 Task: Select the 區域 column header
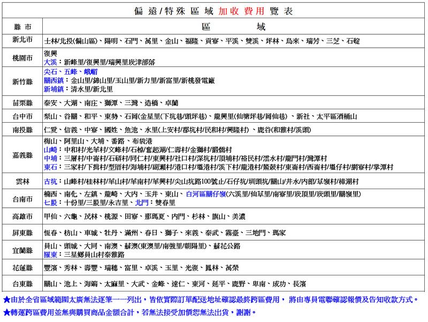pyautogui.click(x=234, y=27)
